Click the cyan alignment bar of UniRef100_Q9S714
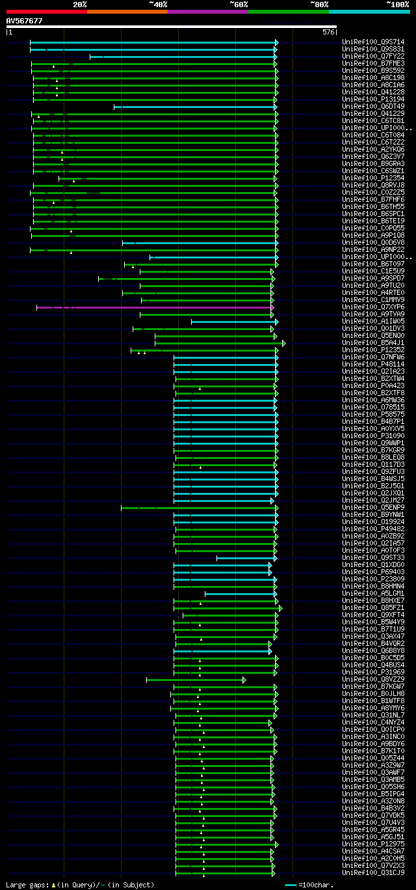This screenshot has height=890, width=416. pyautogui.click(x=154, y=42)
